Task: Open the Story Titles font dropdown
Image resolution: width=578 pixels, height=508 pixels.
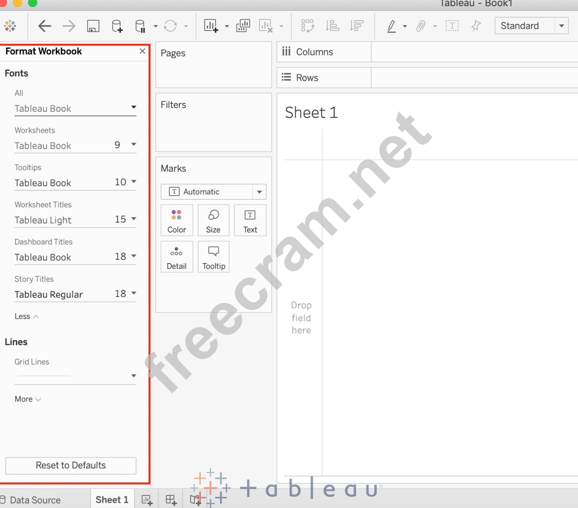Action: (x=75, y=294)
